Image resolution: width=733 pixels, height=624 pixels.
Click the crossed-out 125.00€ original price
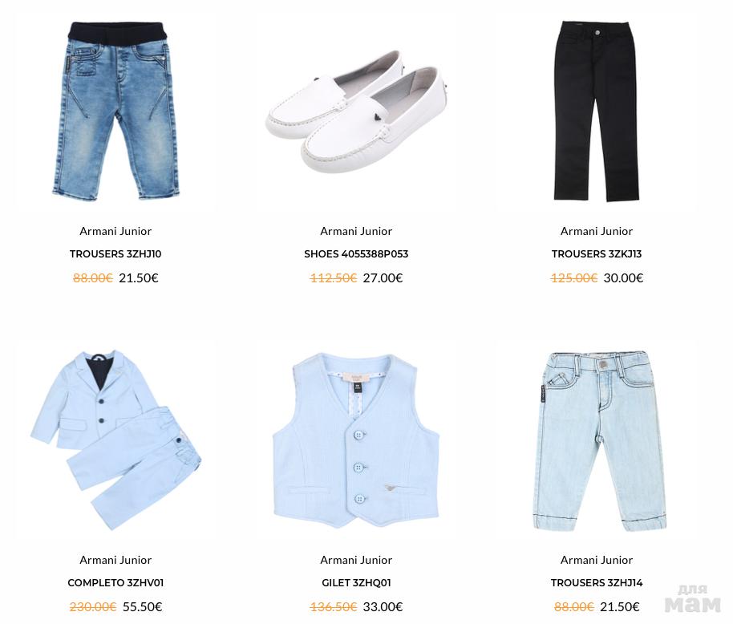(574, 278)
